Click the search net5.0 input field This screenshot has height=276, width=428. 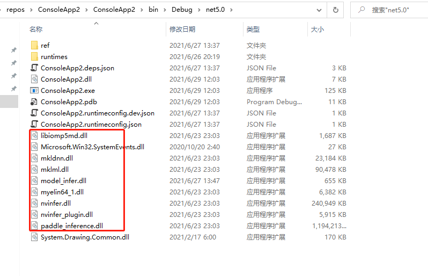coord(397,10)
